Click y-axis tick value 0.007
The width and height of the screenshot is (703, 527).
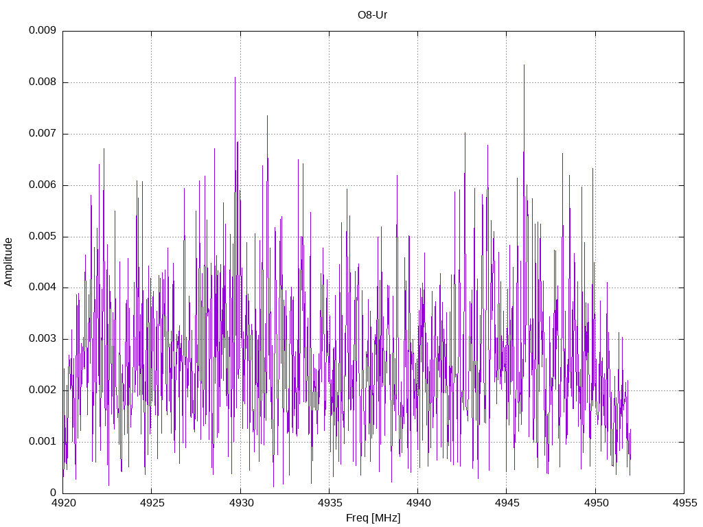43,134
